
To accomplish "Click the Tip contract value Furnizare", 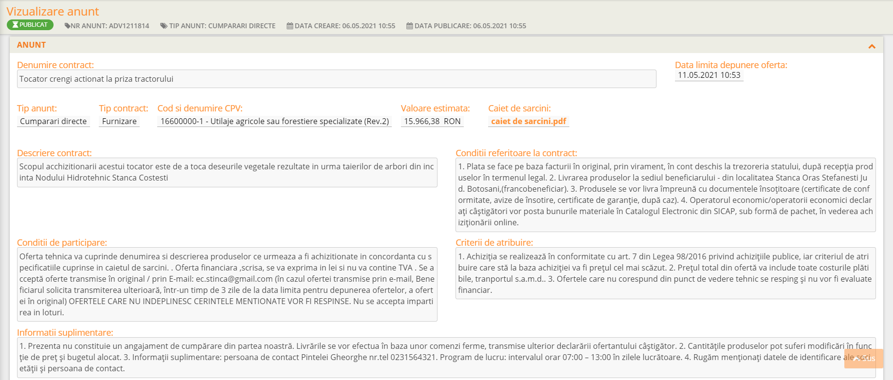I will [119, 121].
